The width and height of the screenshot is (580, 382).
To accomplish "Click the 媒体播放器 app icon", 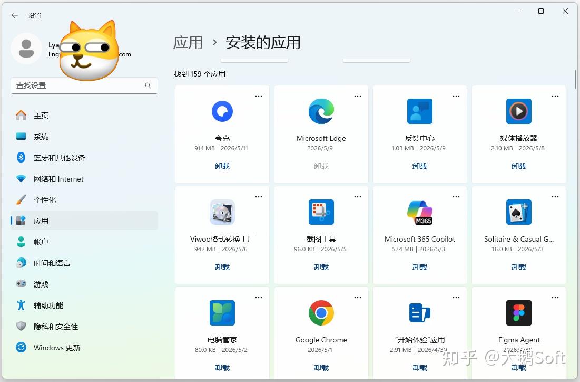I will point(518,111).
